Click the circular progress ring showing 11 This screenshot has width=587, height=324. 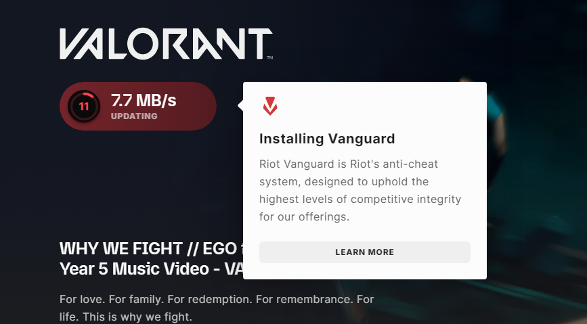[x=84, y=106]
